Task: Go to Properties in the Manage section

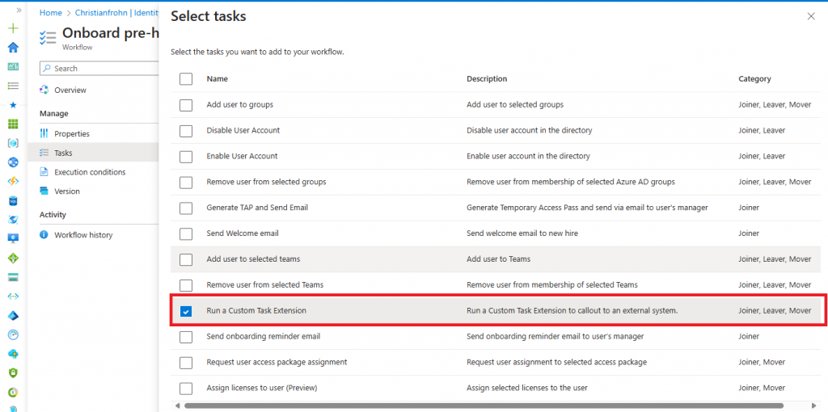Action: click(72, 134)
